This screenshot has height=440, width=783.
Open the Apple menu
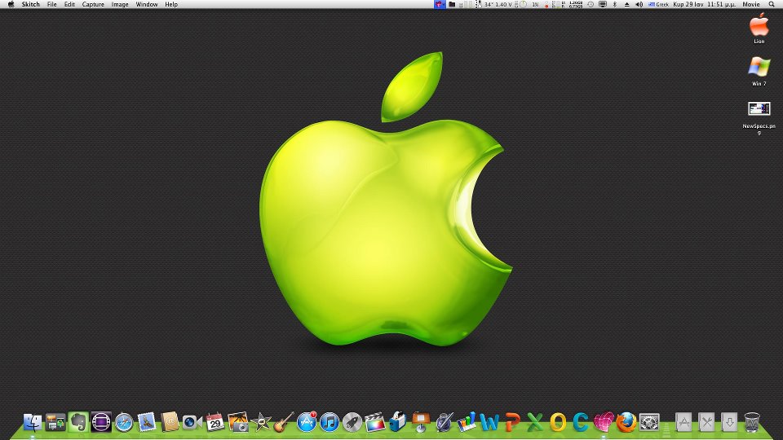pos(11,4)
